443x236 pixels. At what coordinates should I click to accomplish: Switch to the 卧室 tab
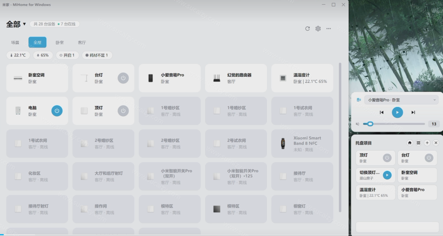60,43
